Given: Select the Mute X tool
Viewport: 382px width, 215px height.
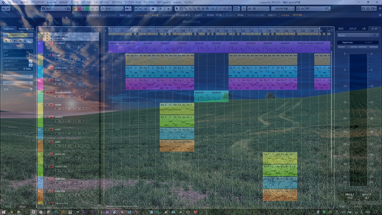Looking at the screenshot, I should point(203,9).
